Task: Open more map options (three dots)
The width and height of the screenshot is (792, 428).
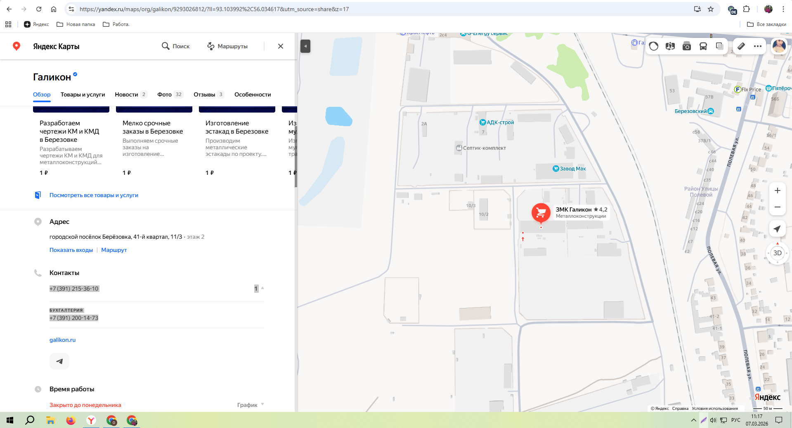Action: (758, 46)
